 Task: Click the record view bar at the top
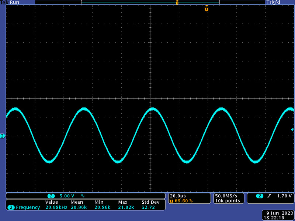click(x=150, y=2)
